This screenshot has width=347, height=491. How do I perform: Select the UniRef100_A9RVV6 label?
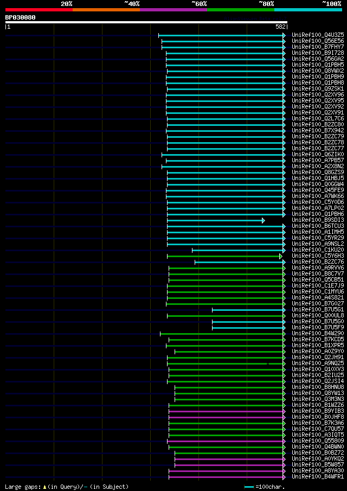[318, 268]
